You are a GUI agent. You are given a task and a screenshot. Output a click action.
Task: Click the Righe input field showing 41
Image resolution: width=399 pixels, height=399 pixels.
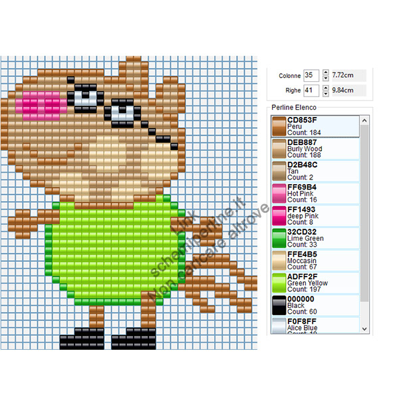(311, 90)
